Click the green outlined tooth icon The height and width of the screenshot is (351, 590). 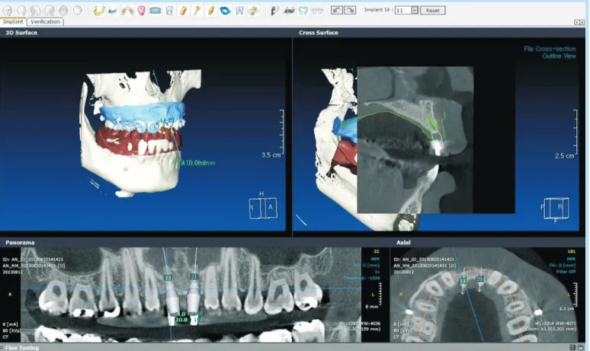click(303, 11)
